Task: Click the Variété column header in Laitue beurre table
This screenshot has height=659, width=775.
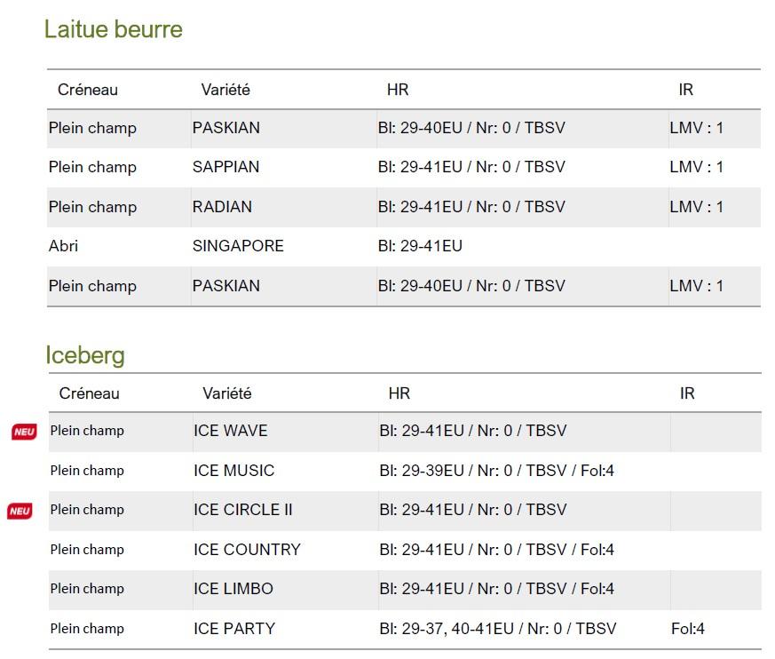Action: (225, 90)
